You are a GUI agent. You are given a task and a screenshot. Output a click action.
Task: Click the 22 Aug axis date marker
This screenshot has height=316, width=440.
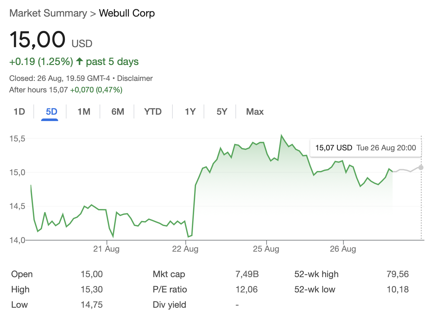coord(185,249)
